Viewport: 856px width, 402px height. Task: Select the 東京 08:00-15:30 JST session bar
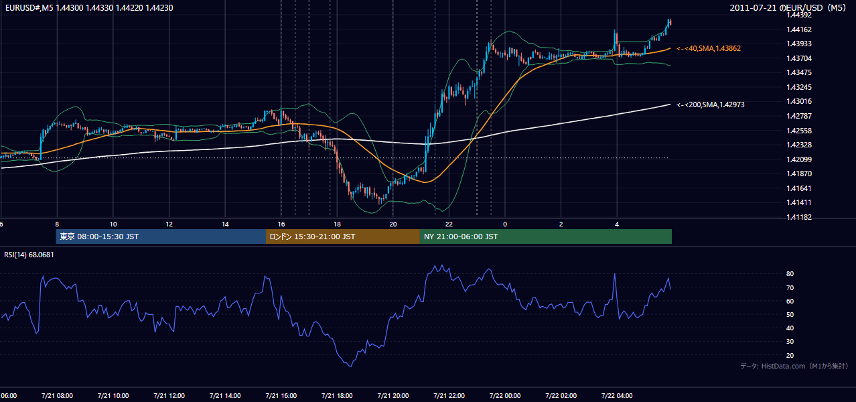pos(161,237)
